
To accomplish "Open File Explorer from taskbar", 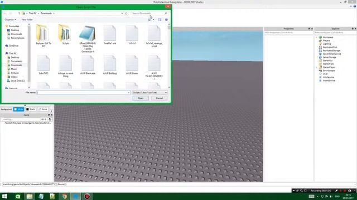I will pyautogui.click(x=30, y=196).
